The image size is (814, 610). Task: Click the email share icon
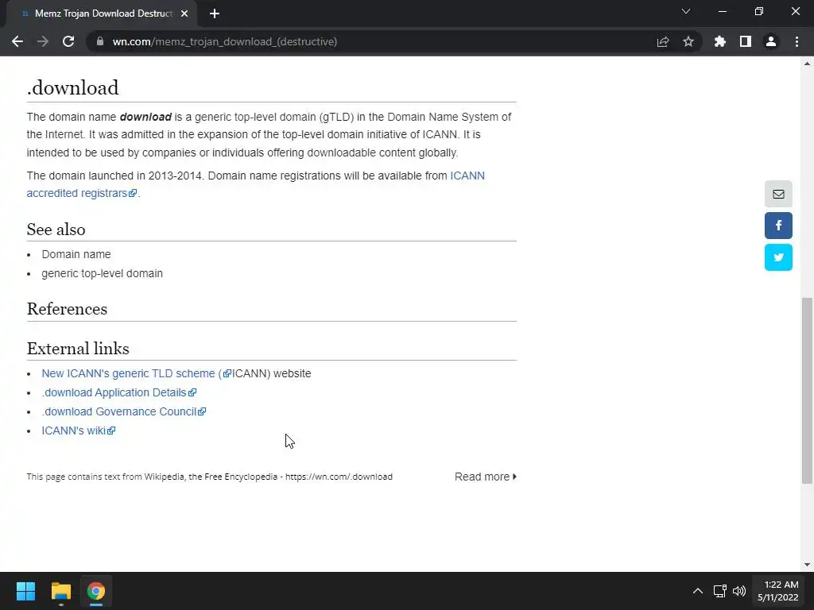778,194
